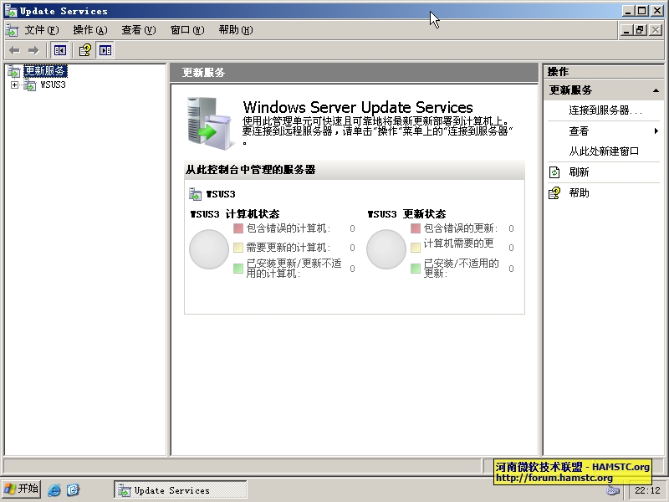Click the back navigation arrow
The height and width of the screenshot is (502, 669).
pos(13,49)
